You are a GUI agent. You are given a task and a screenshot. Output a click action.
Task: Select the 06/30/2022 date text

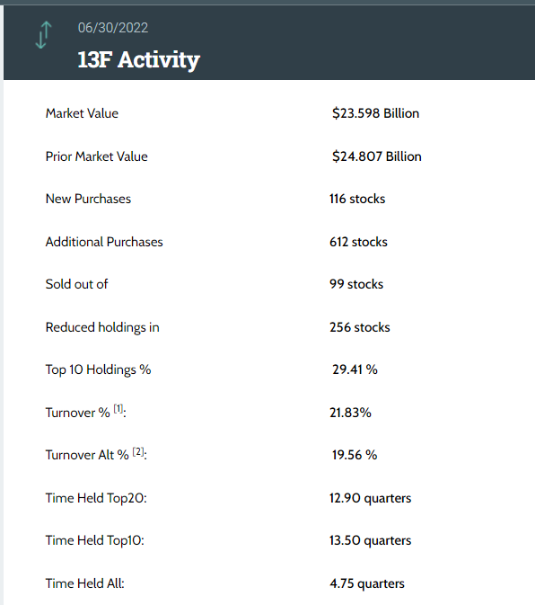113,28
